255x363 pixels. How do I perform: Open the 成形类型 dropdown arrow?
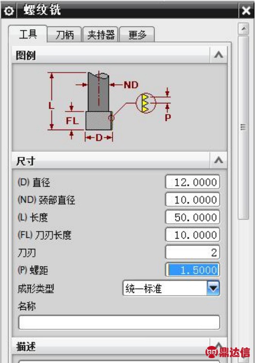213,288
